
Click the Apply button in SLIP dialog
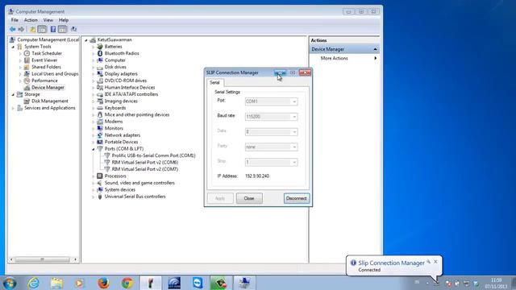(220, 198)
